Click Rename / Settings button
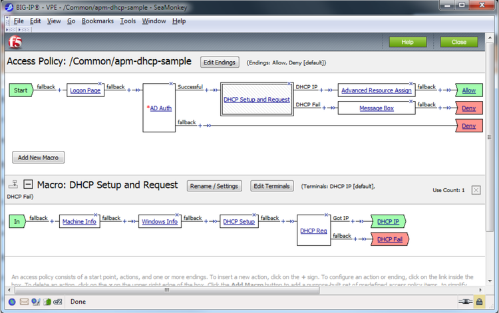This screenshot has height=313, width=499. tap(214, 186)
